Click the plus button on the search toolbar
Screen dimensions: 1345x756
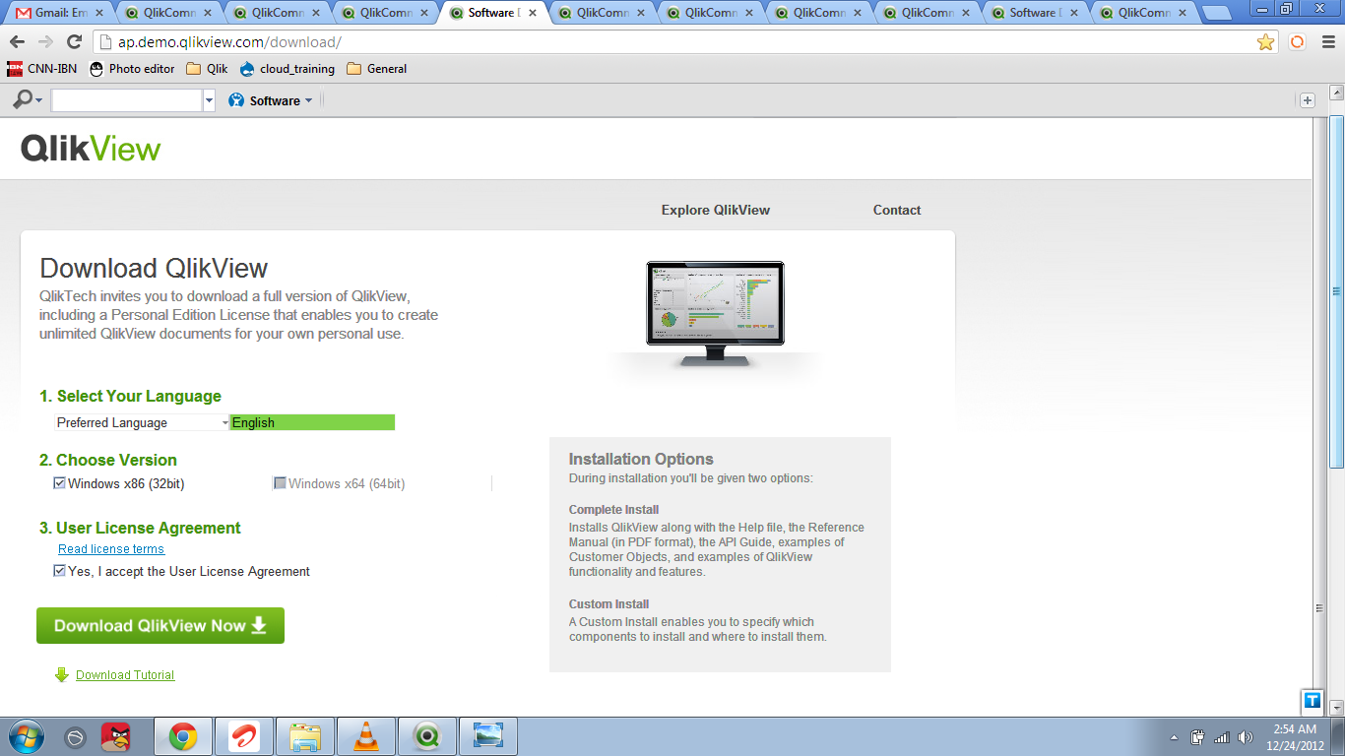pos(1307,100)
